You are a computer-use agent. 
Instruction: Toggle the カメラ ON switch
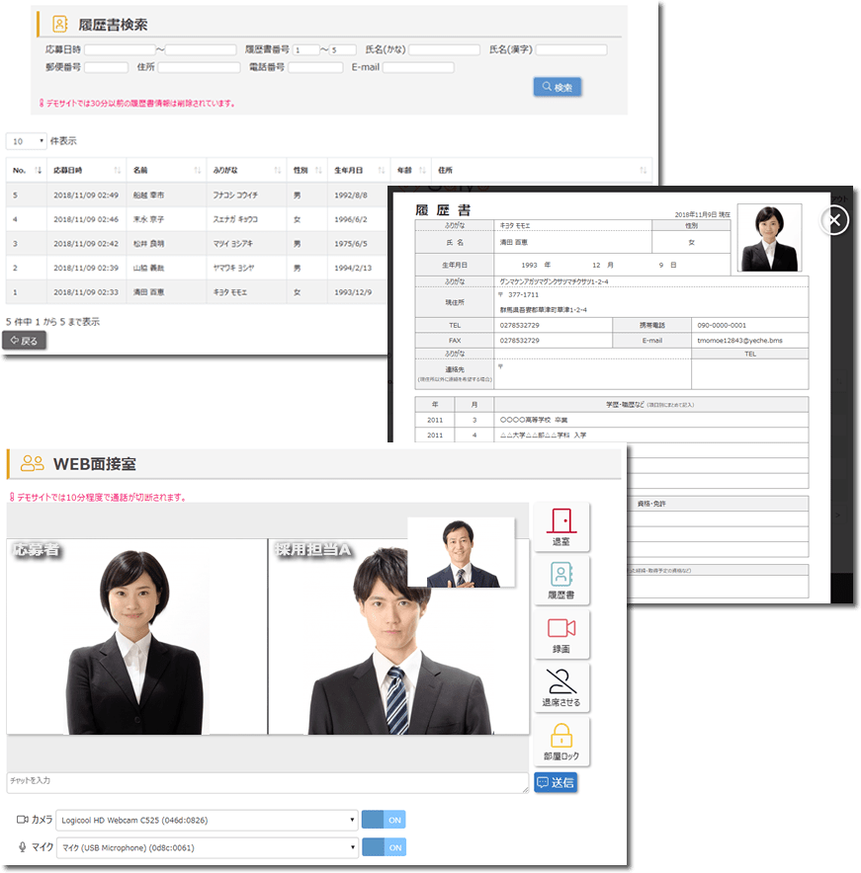coord(384,820)
